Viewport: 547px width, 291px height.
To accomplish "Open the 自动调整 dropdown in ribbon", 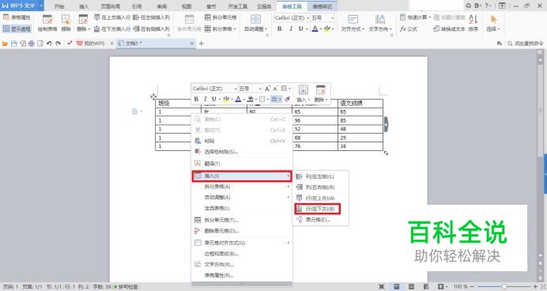I will coord(255,23).
